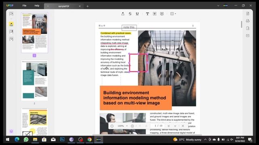259x145 pixels.
Task: Select the Strikethrough tool
Action: [x=130, y=14]
